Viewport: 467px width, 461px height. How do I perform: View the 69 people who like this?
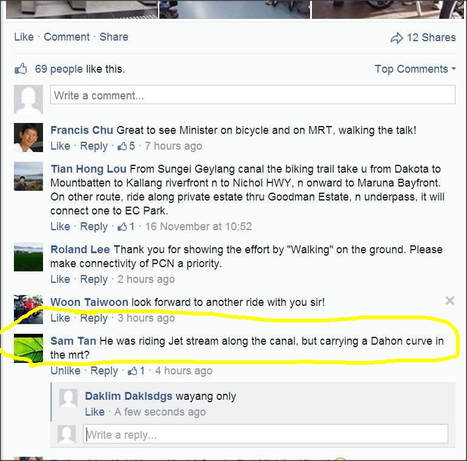point(59,69)
